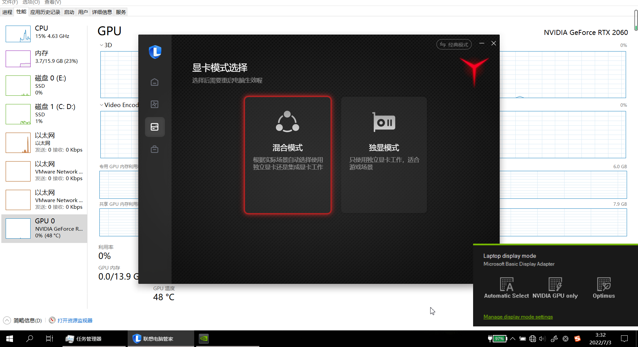Viewport: 638px width, 347px height.
Task: Open NVIDIA taskbar application icon
Action: [x=204, y=339]
